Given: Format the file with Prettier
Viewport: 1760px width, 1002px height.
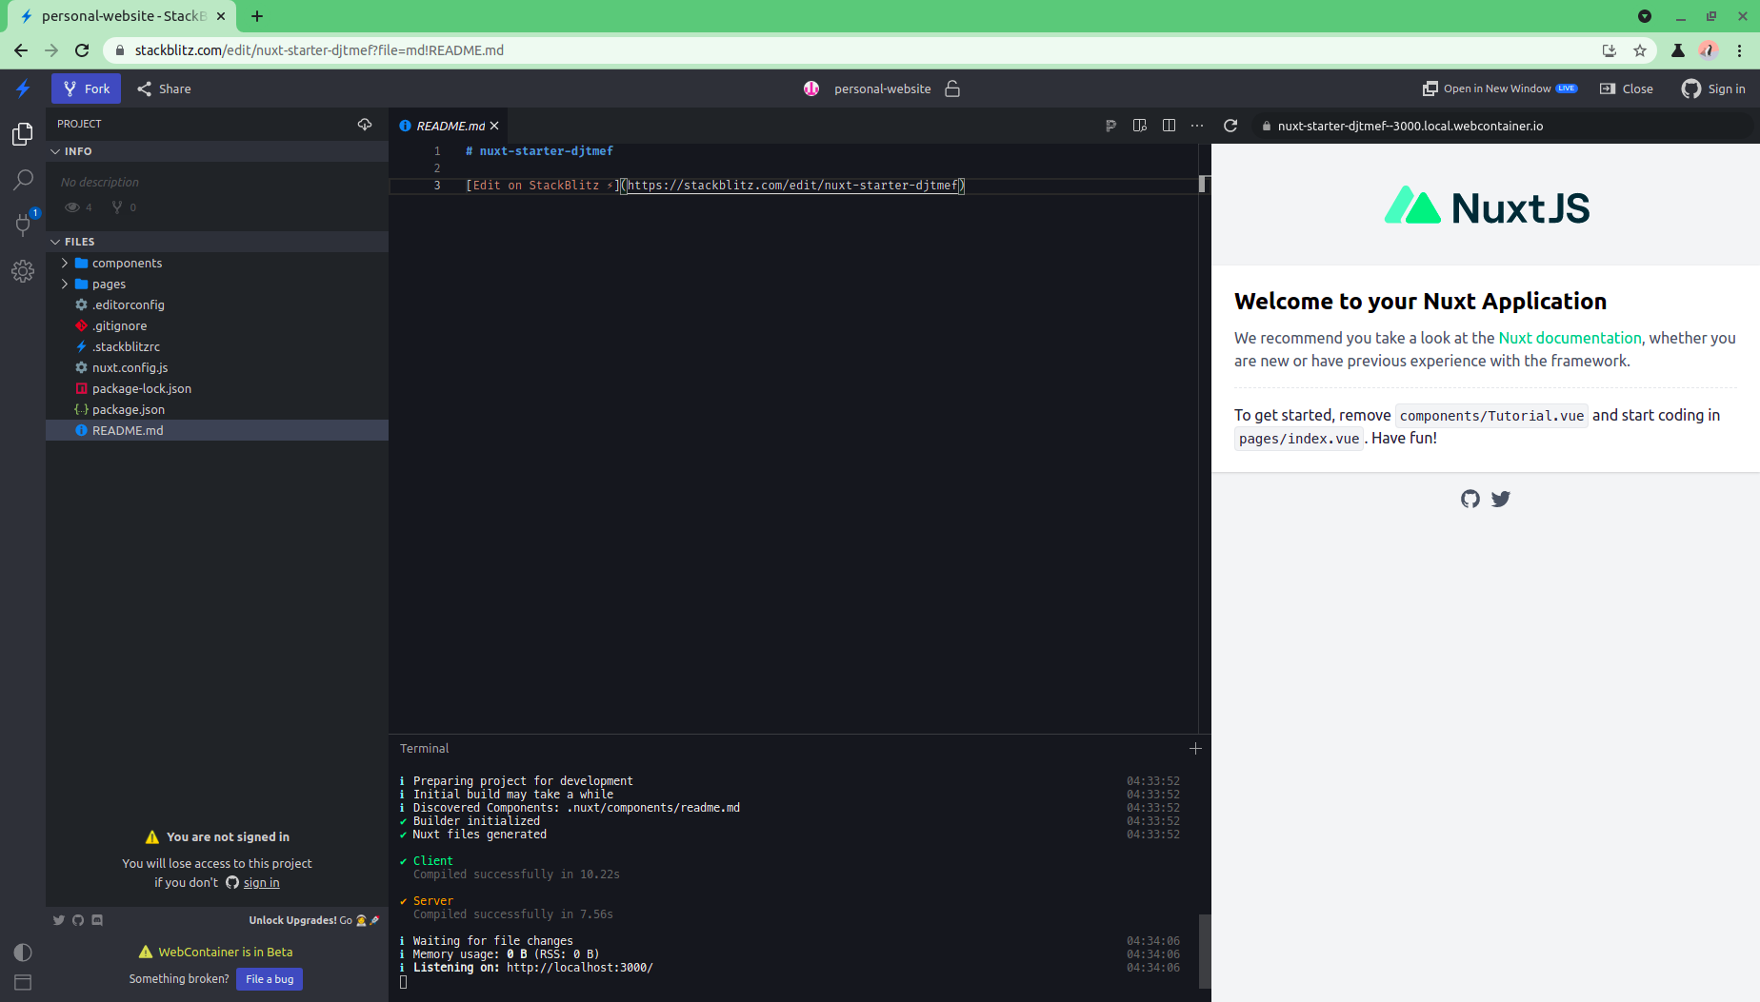Looking at the screenshot, I should click(x=1110, y=125).
